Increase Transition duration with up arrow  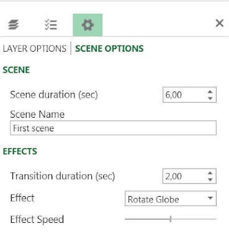pos(210,173)
